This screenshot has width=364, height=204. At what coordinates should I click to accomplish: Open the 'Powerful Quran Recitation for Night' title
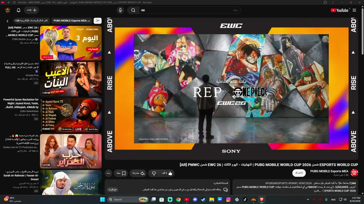point(21,103)
